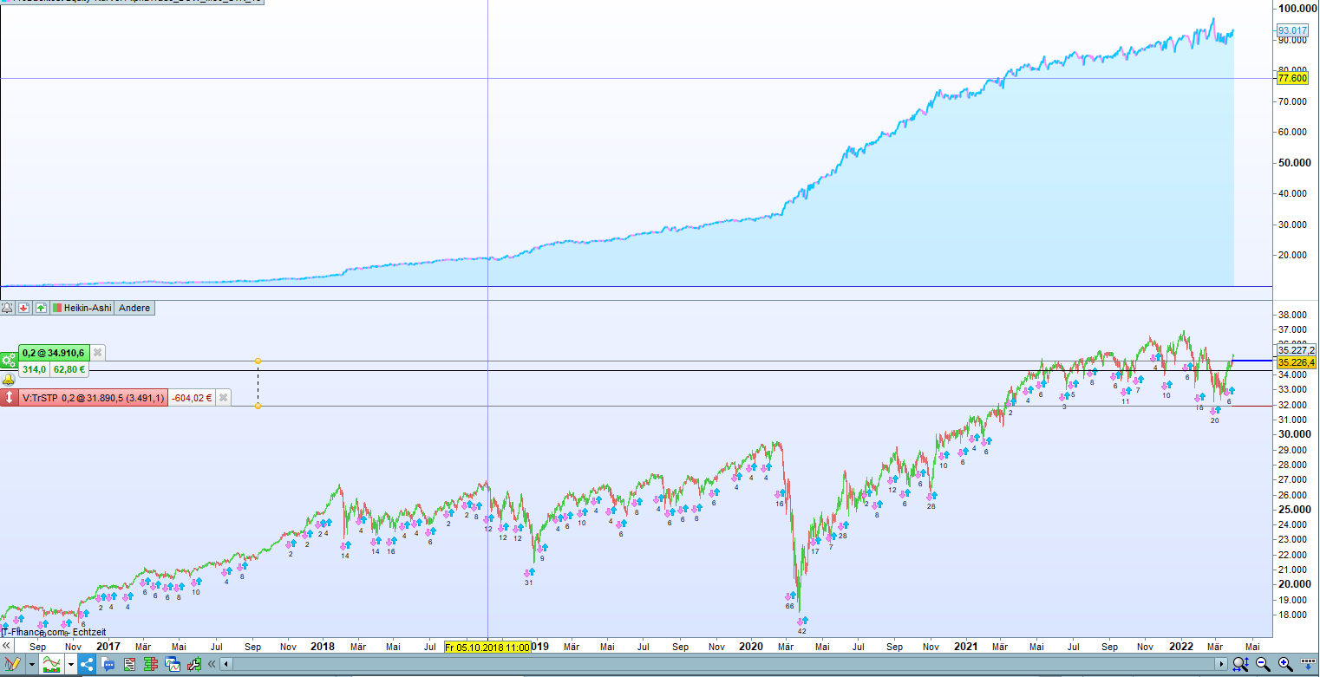Click the scroll-to-latest arrow icon

pos(1307,665)
